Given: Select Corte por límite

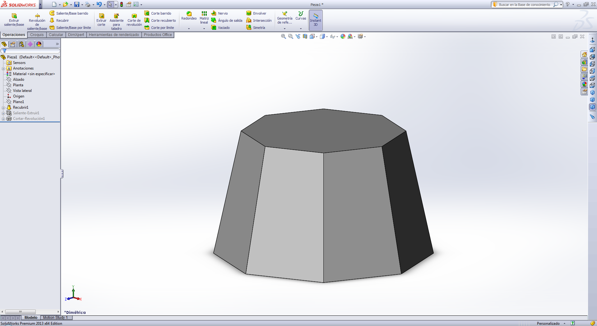Looking at the screenshot, I should tap(159, 28).
